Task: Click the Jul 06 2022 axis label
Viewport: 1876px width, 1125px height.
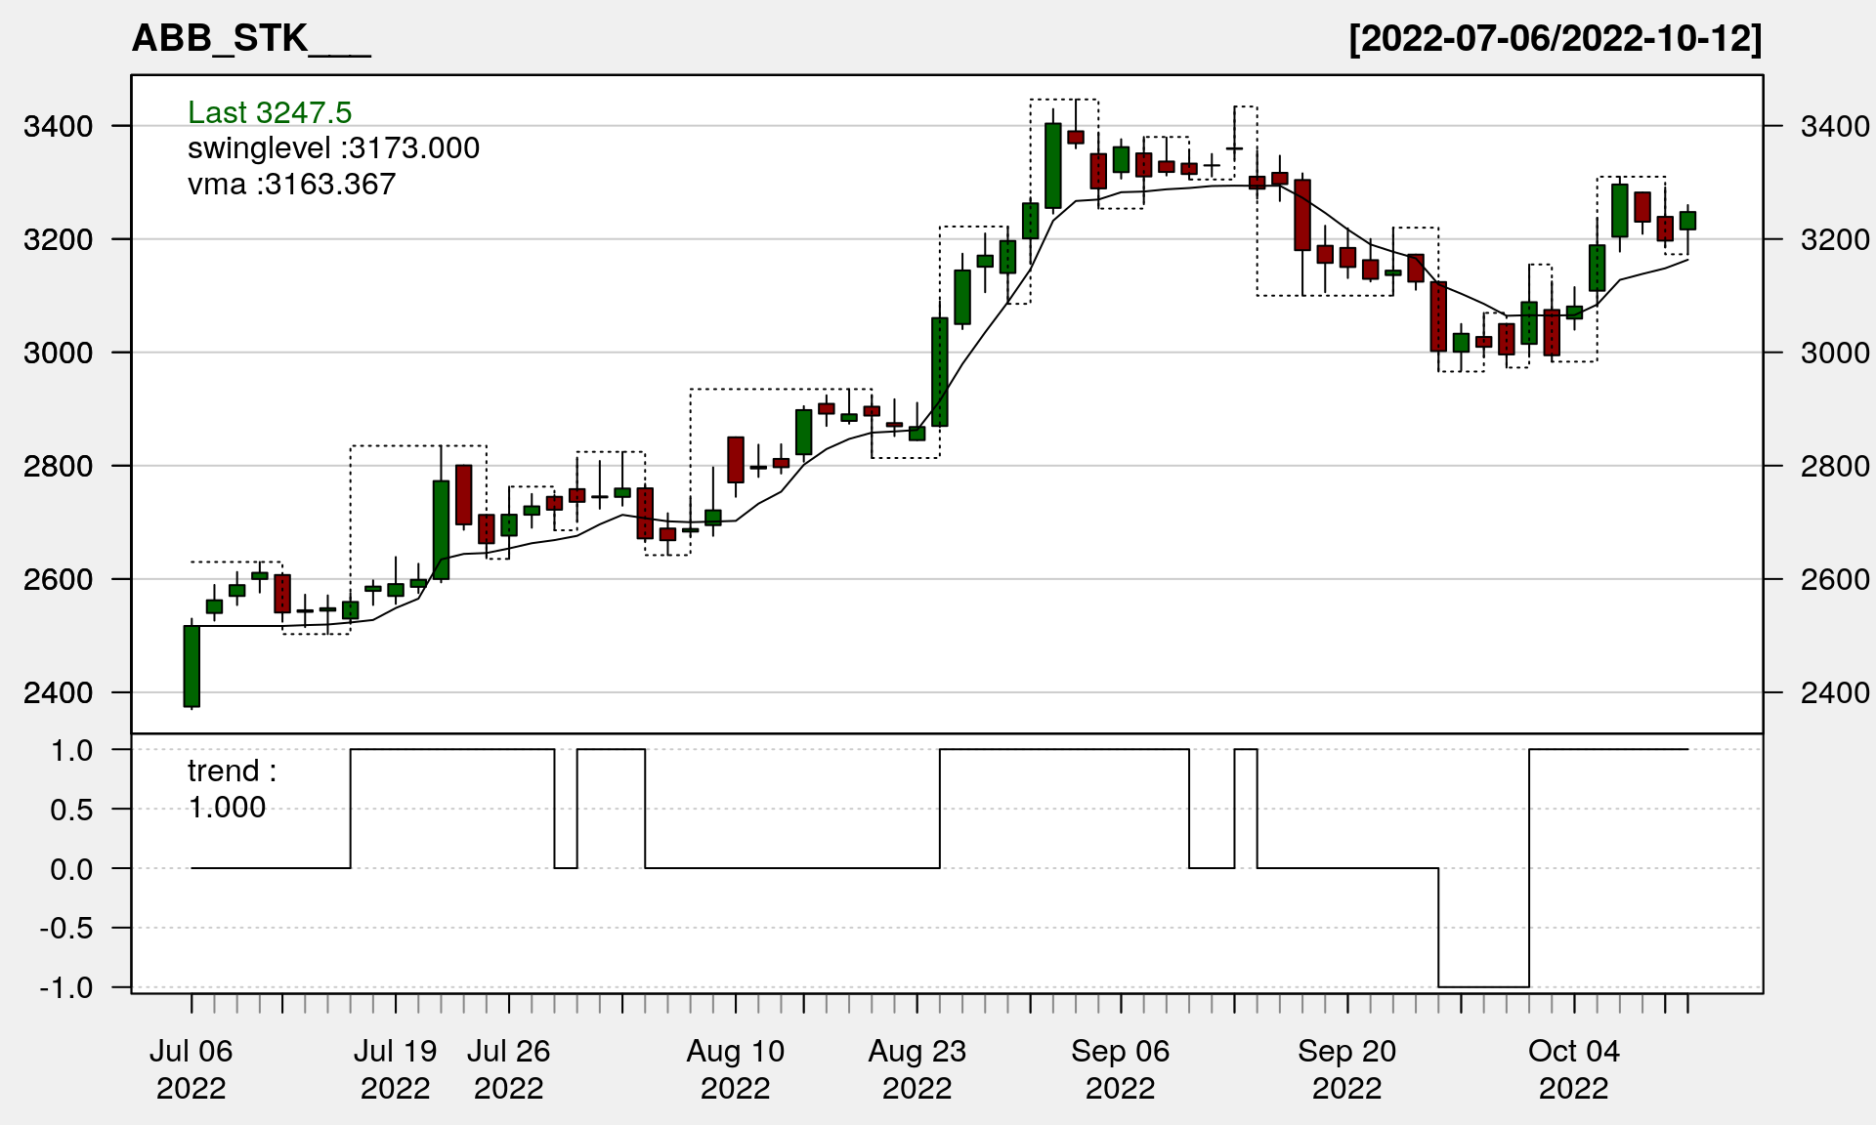Action: [x=191, y=1068]
